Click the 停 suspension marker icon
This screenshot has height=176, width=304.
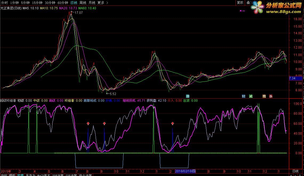coord(188,96)
